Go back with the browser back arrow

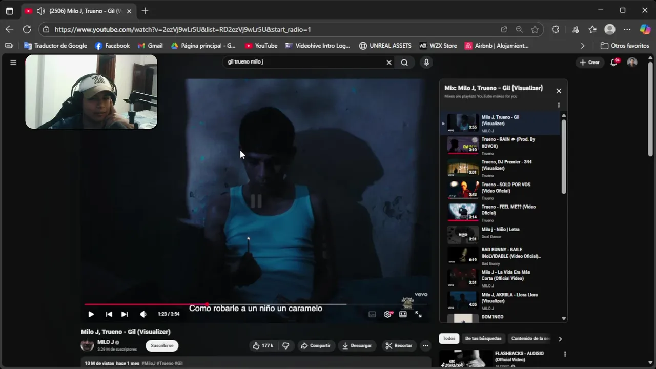(9, 29)
